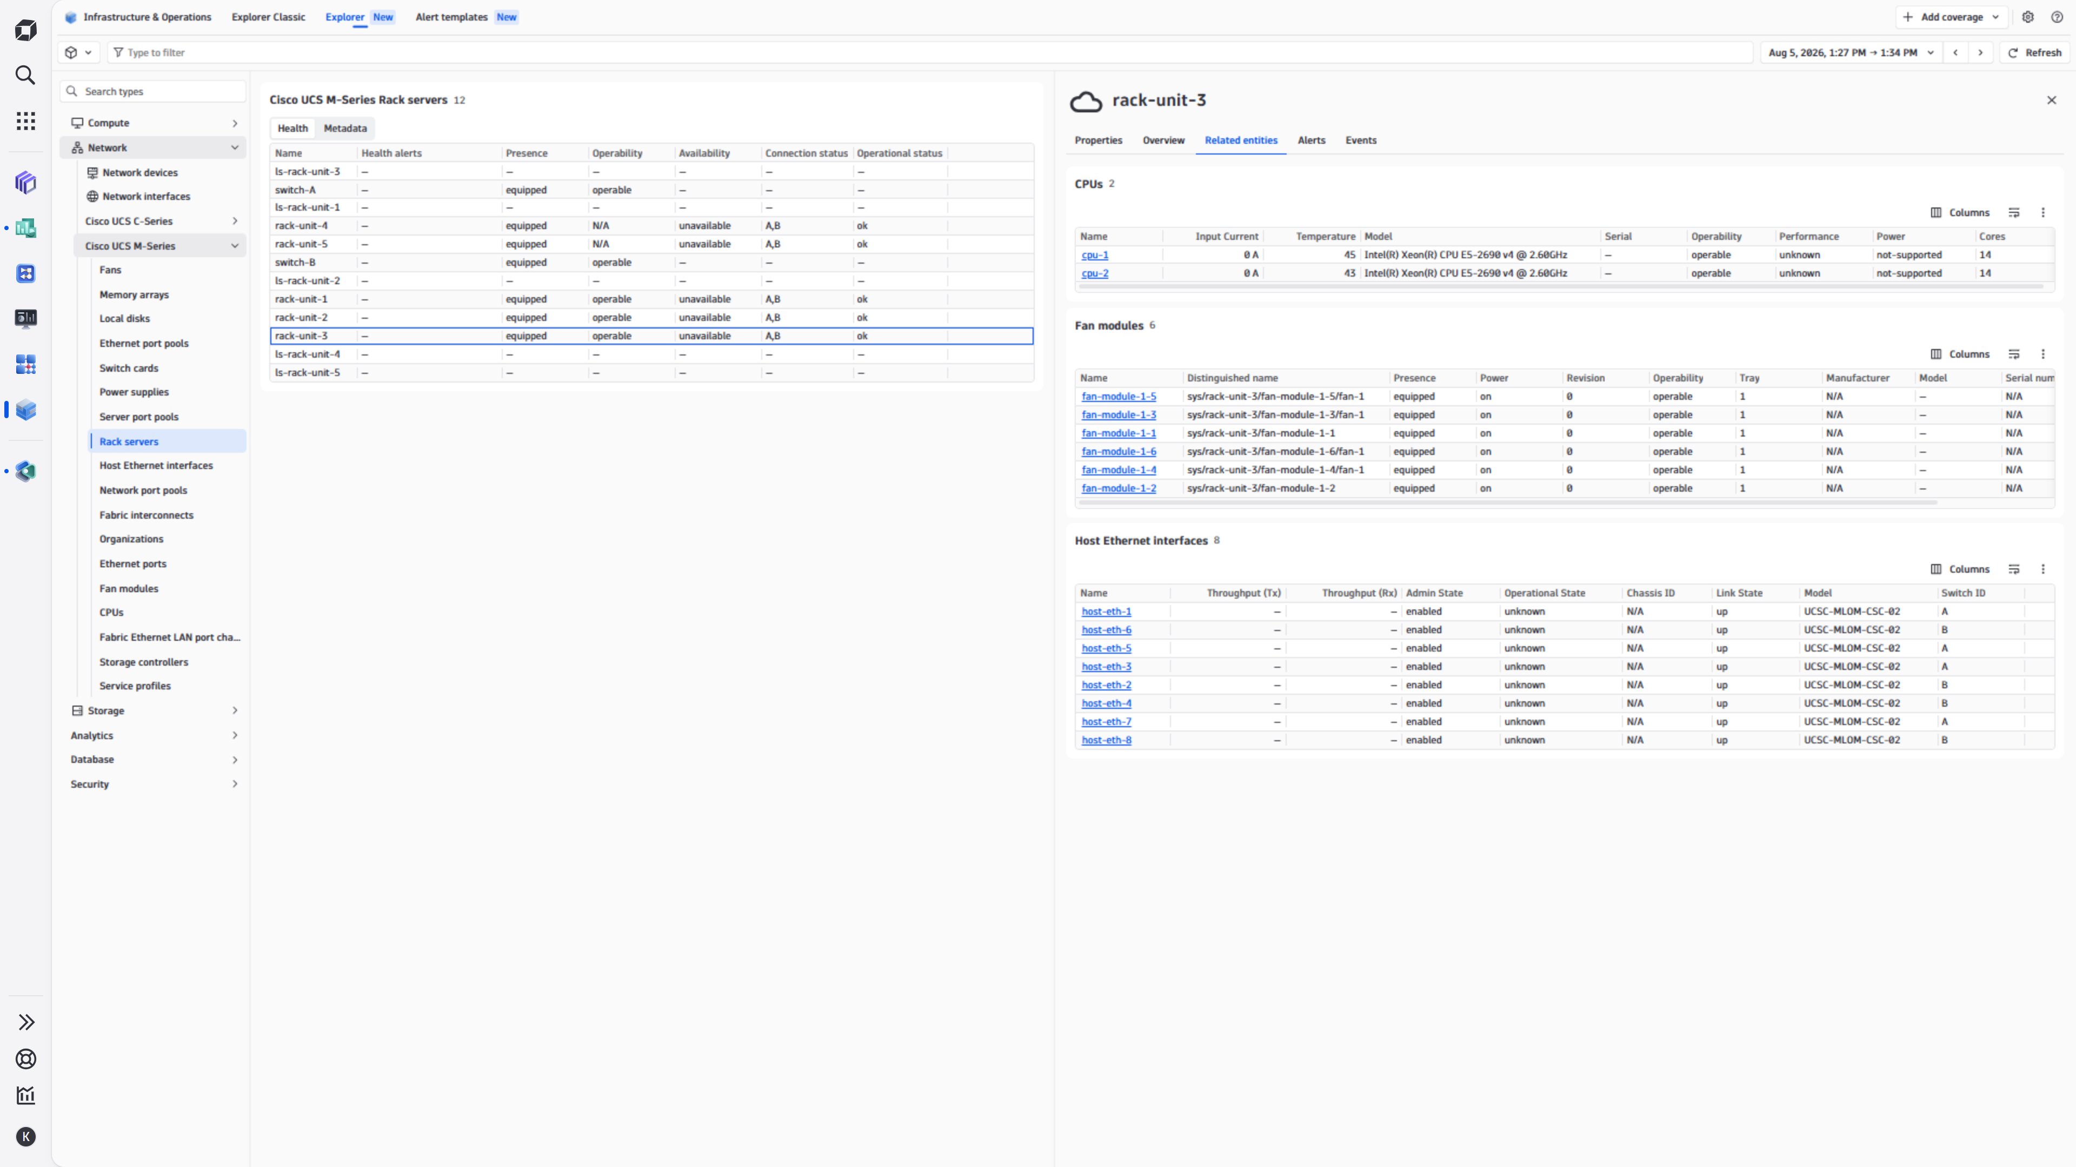Image resolution: width=2076 pixels, height=1167 pixels.
Task: Select the switch-A row
Action: [651, 190]
